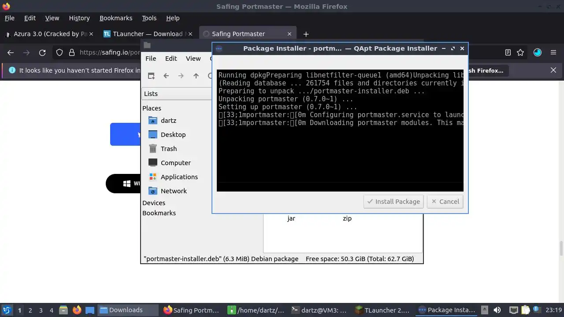This screenshot has width=564, height=317.
Task: Open Firefox Help menu
Action: (x=173, y=18)
